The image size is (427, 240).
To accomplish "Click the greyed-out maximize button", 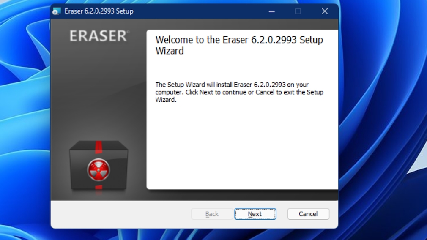I will click(298, 11).
